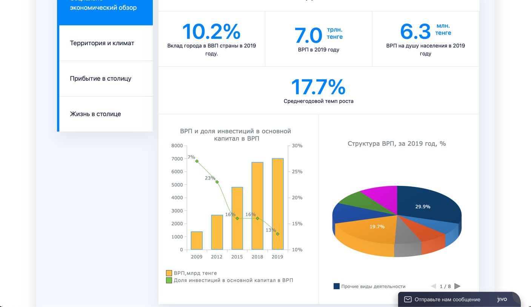This screenshot has height=307, width=531.
Task: Click the 7.0 трлн. тенге figure
Action: point(319,35)
